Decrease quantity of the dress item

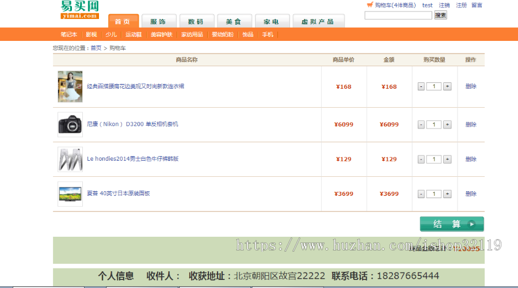click(421, 86)
